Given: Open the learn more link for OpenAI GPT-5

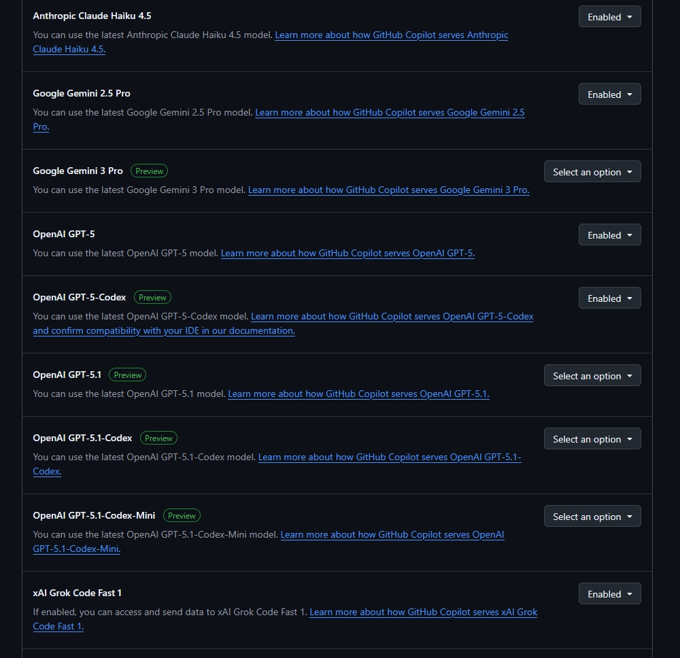Looking at the screenshot, I should 347,254.
